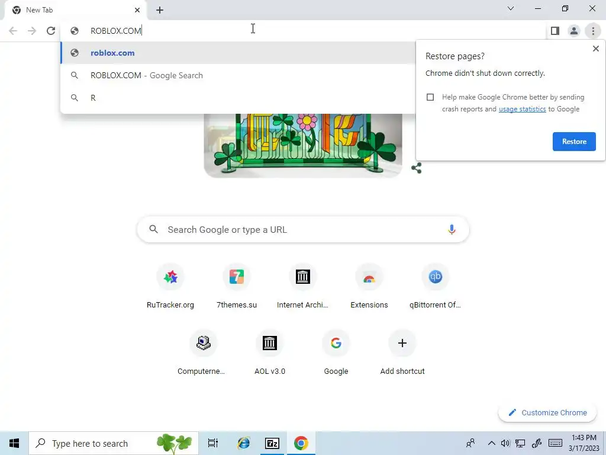606x455 pixels.
Task: Open the St. Patrick's Day doodle
Action: (303, 146)
